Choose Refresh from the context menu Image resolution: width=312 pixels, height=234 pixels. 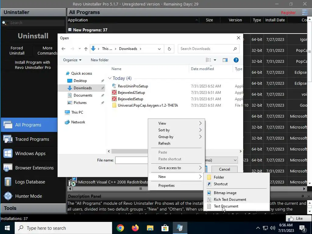[176, 144]
